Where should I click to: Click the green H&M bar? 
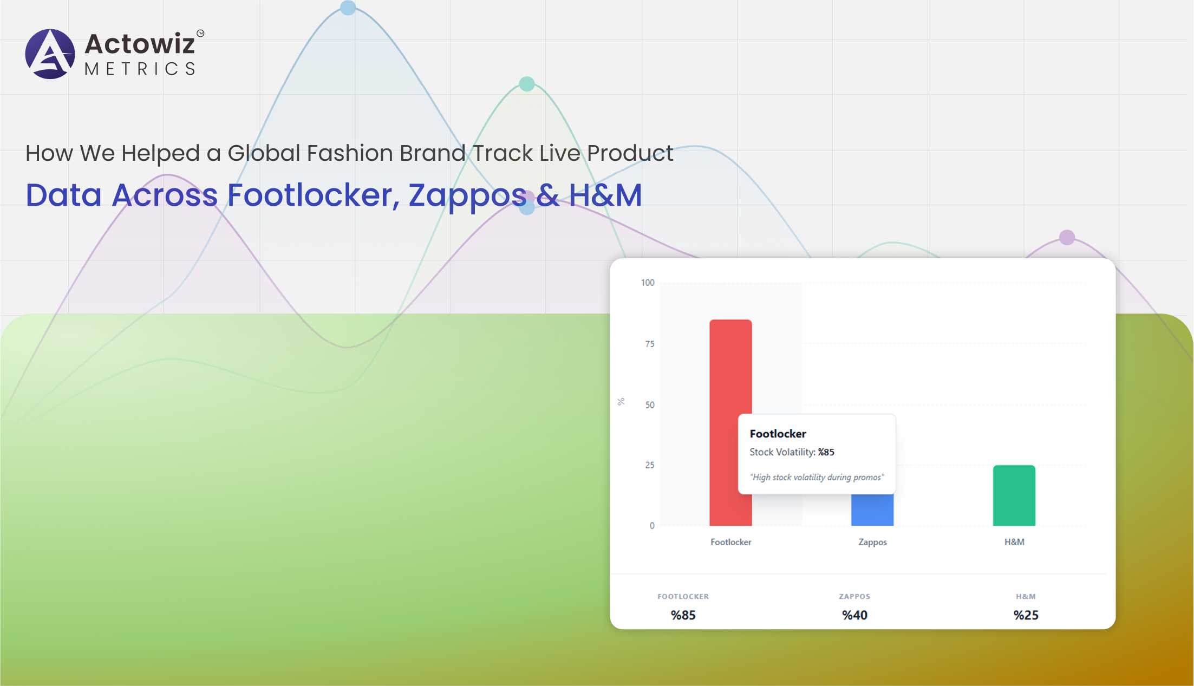(1014, 495)
